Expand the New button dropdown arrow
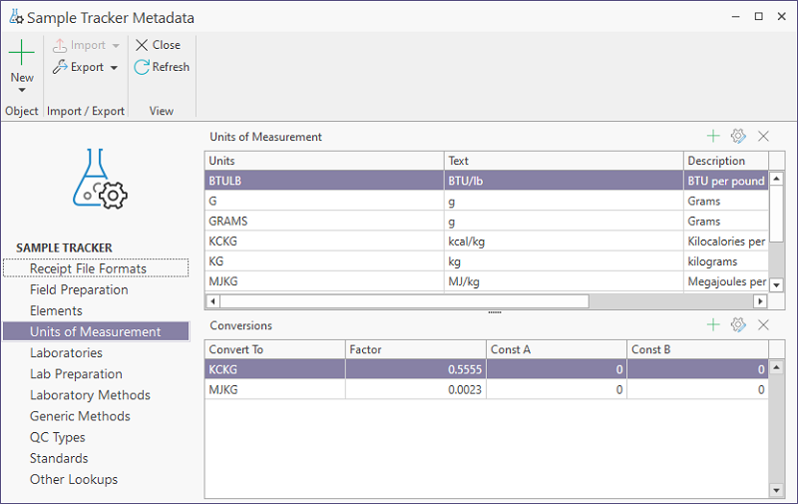The height and width of the screenshot is (504, 798). [21, 90]
